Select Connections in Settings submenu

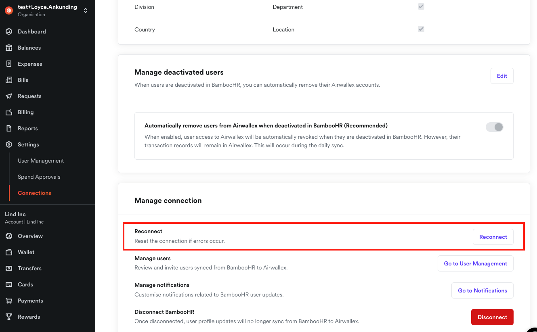[34, 193]
